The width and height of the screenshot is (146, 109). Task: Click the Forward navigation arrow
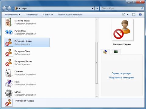9,8
